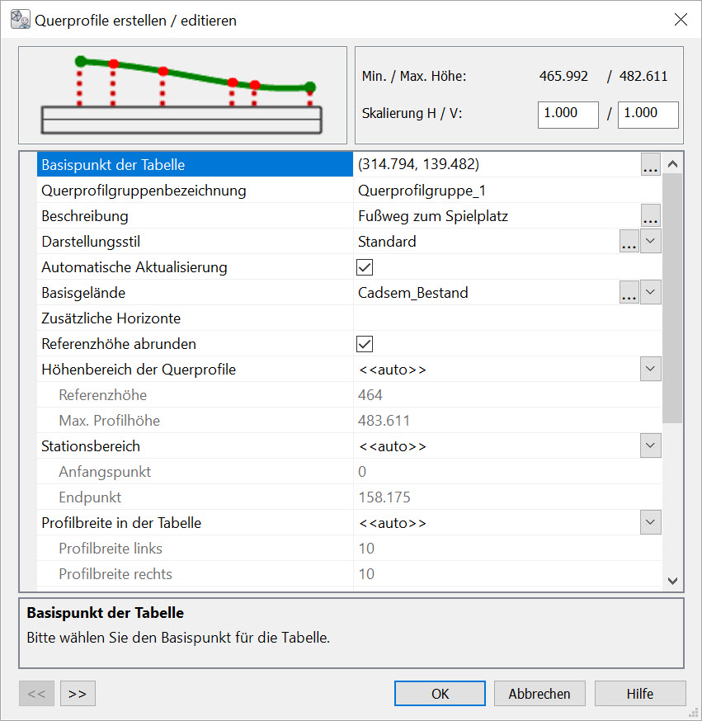Image resolution: width=702 pixels, height=721 pixels.
Task: Expand the Darstellungsstil dropdown
Action: pyautogui.click(x=651, y=243)
